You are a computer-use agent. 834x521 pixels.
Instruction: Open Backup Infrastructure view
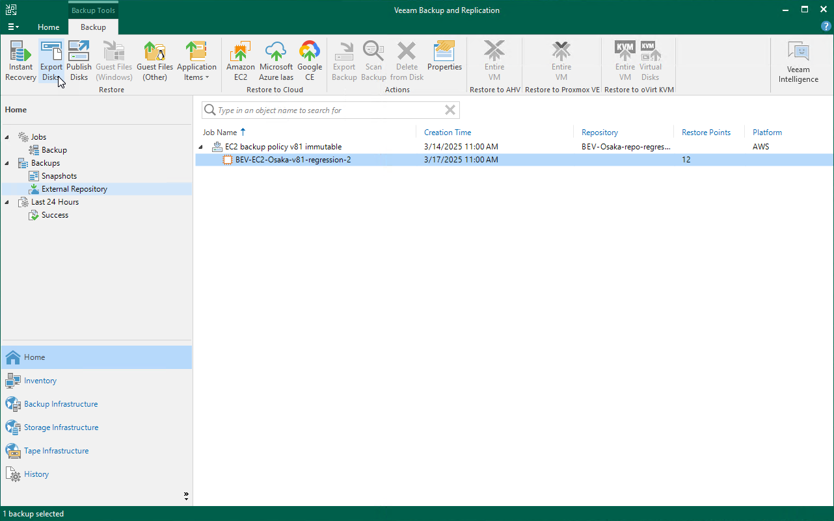tap(96, 404)
